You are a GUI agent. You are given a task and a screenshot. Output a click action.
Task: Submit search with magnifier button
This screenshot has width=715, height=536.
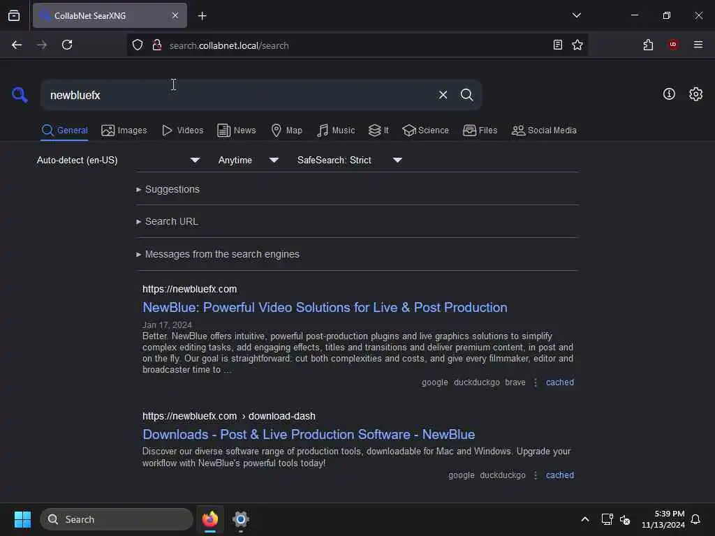coord(466,95)
